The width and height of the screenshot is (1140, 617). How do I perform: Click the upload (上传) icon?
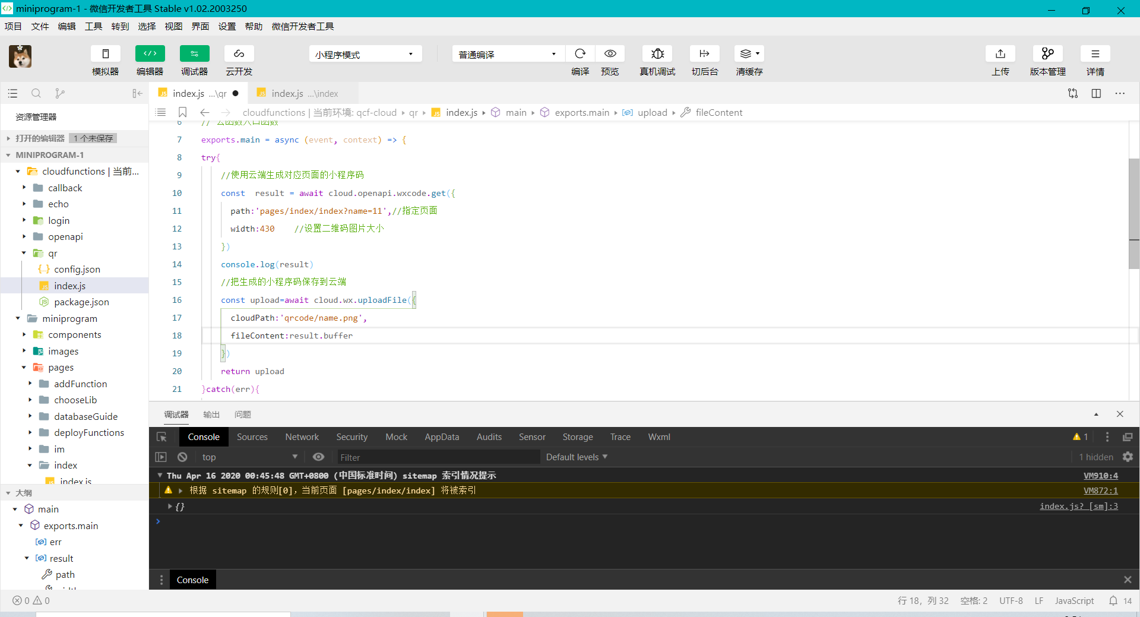[1000, 53]
